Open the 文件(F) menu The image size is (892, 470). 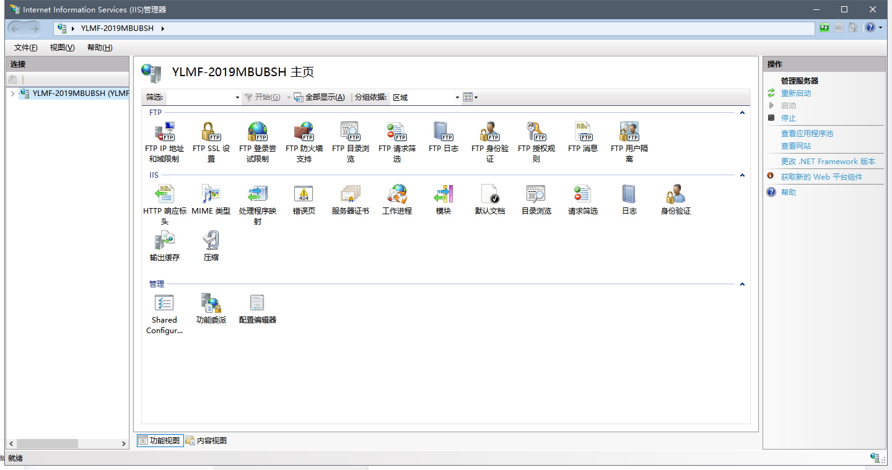(x=25, y=48)
